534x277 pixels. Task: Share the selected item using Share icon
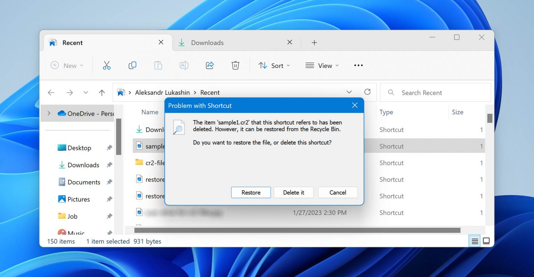(x=210, y=65)
